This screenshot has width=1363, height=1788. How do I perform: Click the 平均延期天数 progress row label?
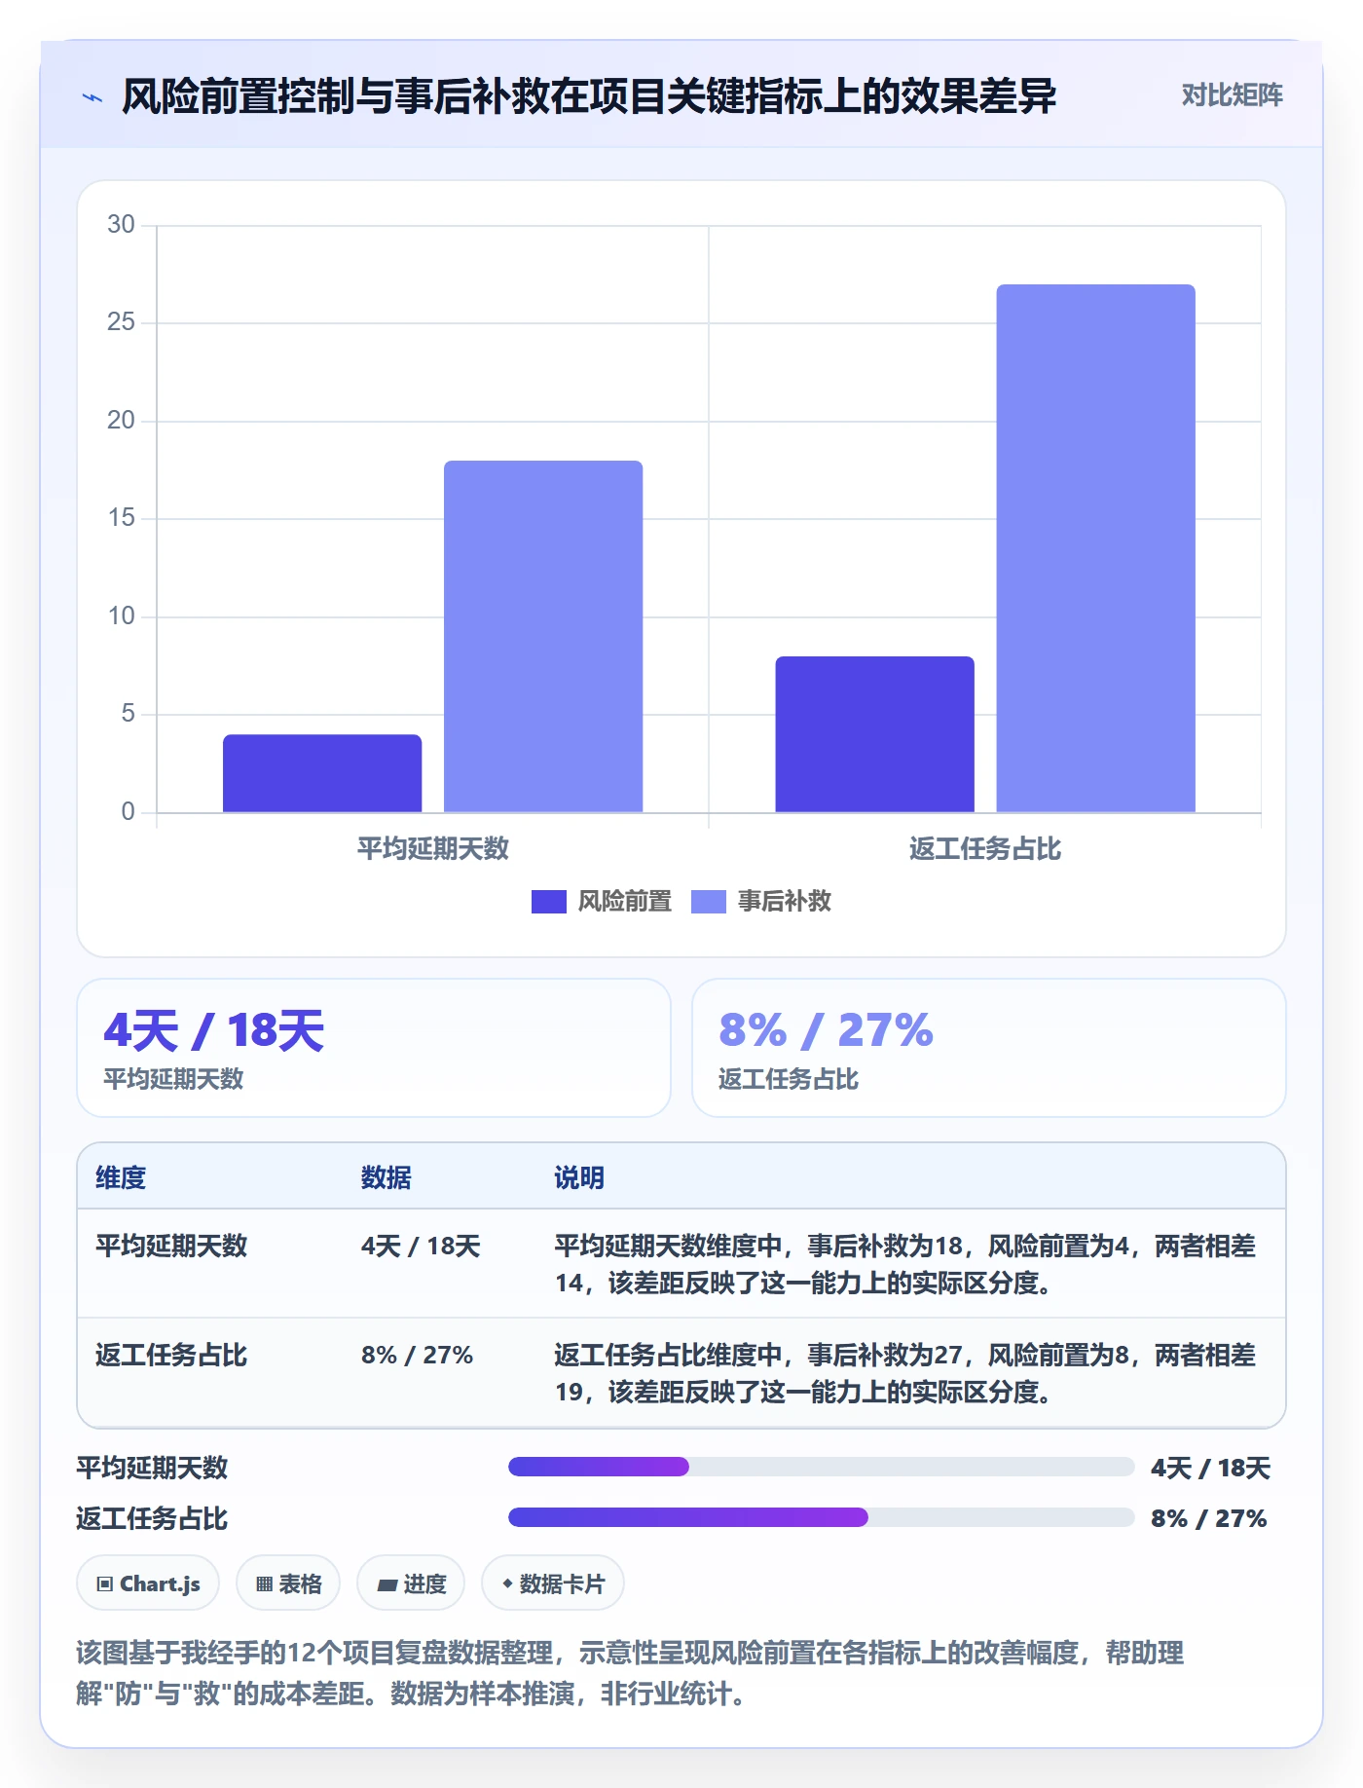point(152,1468)
